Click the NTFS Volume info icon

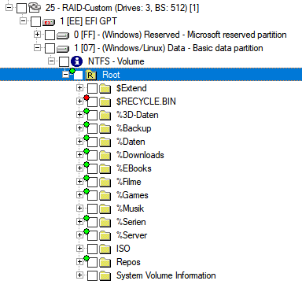point(77,61)
